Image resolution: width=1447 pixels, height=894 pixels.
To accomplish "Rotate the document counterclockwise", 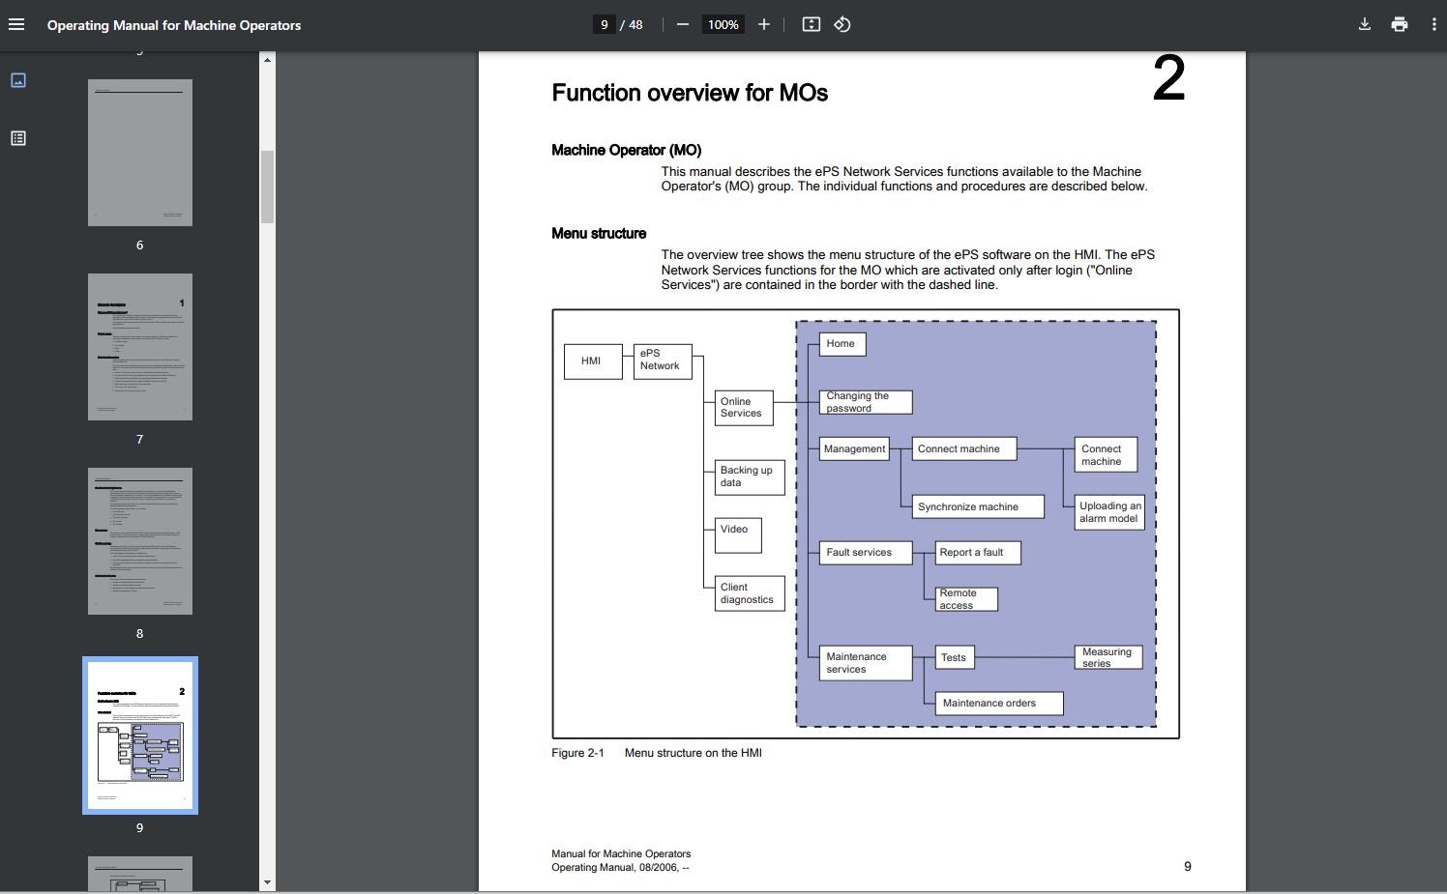I will 842,25.
